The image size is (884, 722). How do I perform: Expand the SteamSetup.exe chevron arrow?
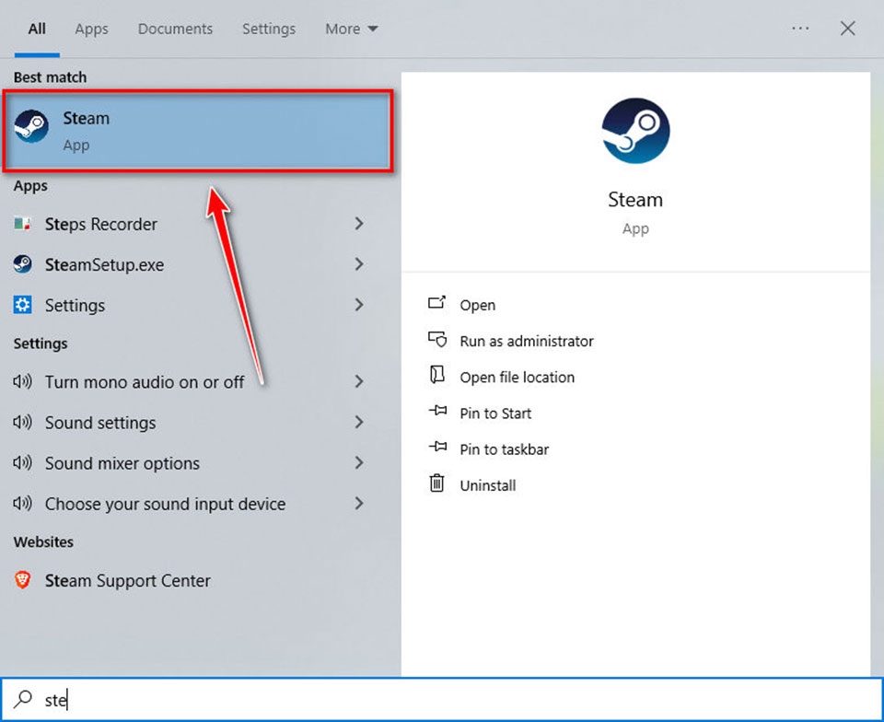point(359,264)
